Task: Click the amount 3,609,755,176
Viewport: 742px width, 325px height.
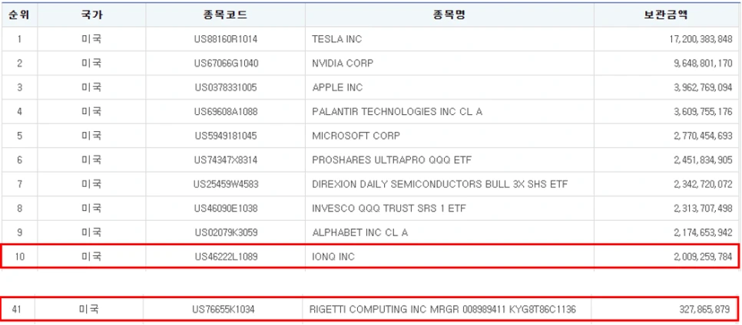Action: coord(703,112)
